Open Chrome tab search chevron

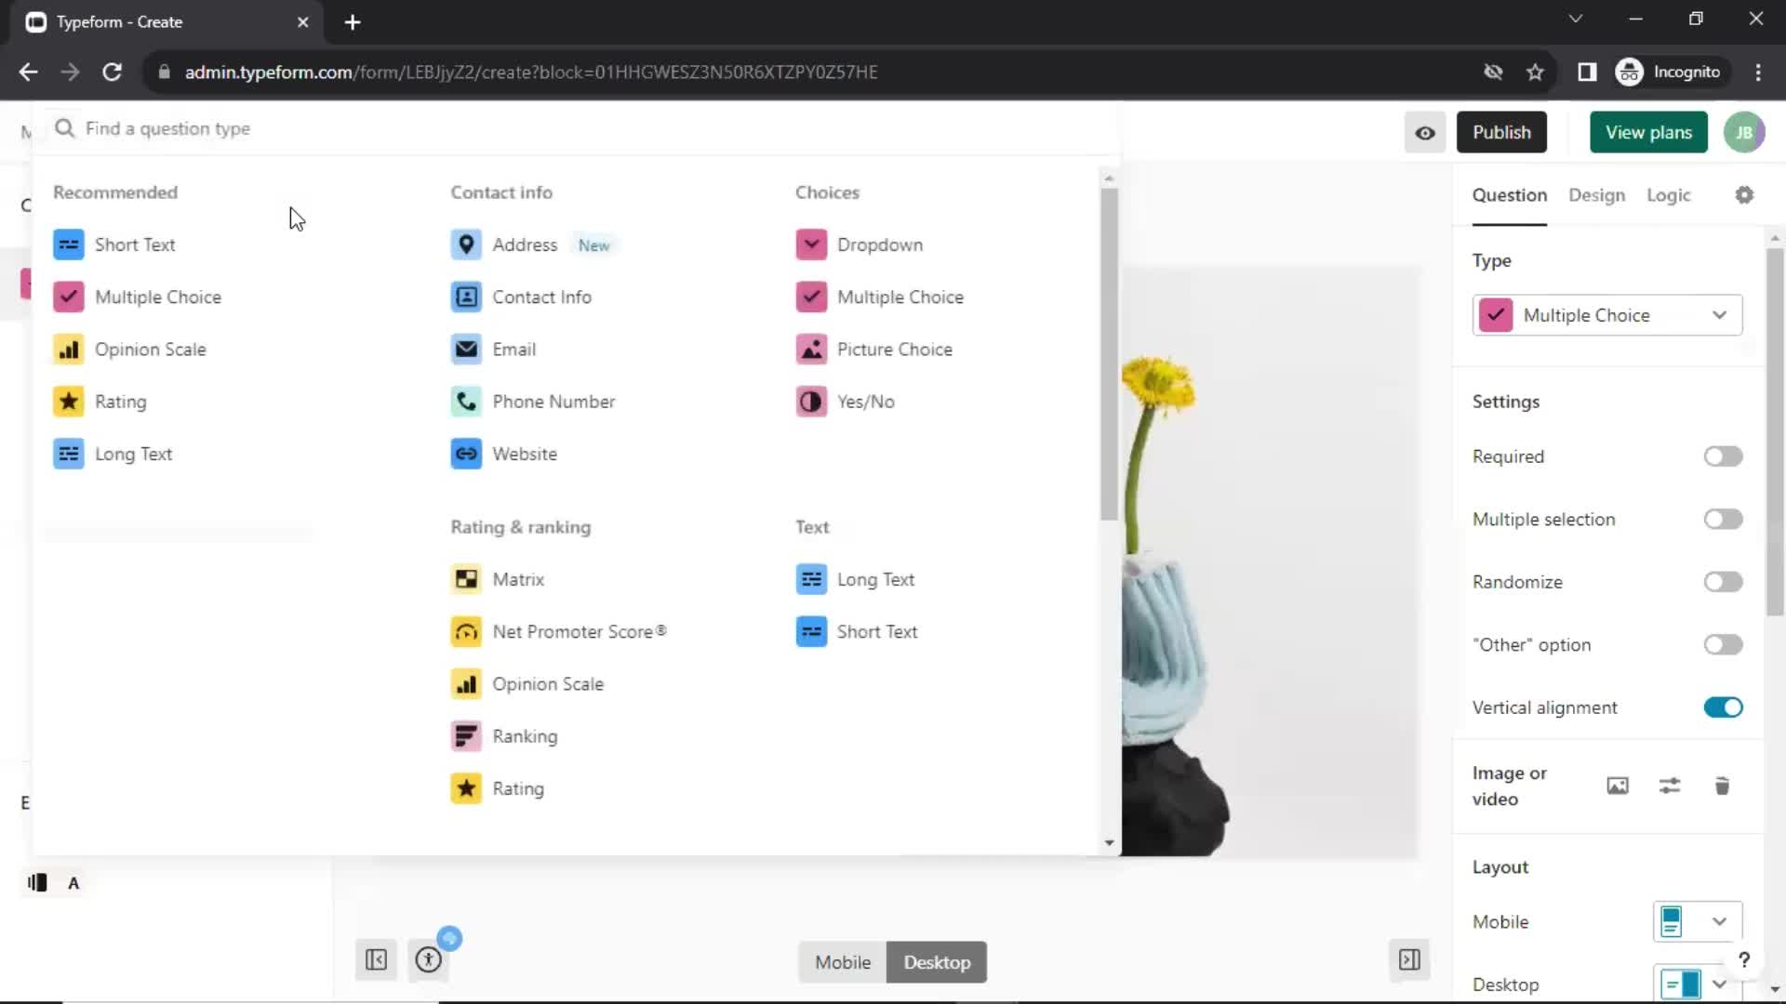pyautogui.click(x=1575, y=19)
